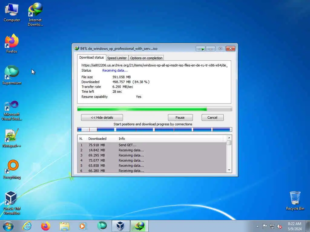
Task: Open the muted volume tray icon
Action: point(279,227)
